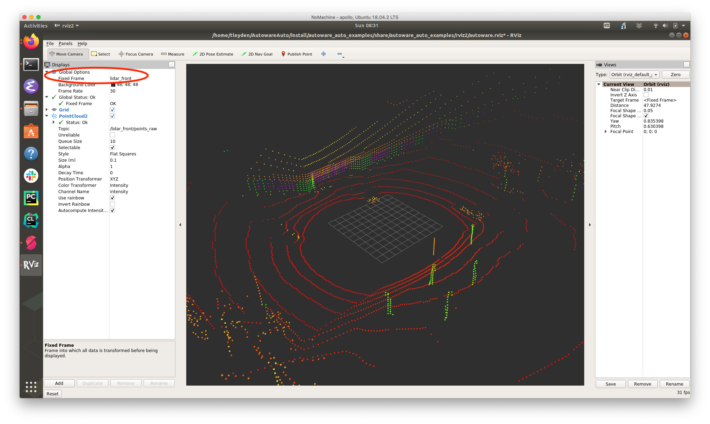This screenshot has height=424, width=710.
Task: Collapse right panel with the arrow handle
Action: (590, 225)
